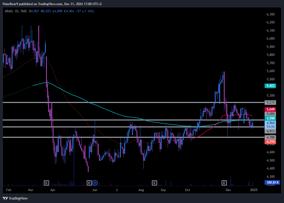Select the gray 4,788 price level label
Viewport: 284px width, 203px height.
(270, 137)
